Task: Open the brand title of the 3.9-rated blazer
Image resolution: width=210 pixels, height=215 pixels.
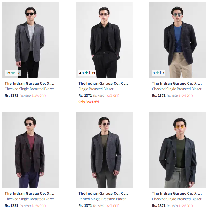Action: pyautogui.click(x=30, y=83)
